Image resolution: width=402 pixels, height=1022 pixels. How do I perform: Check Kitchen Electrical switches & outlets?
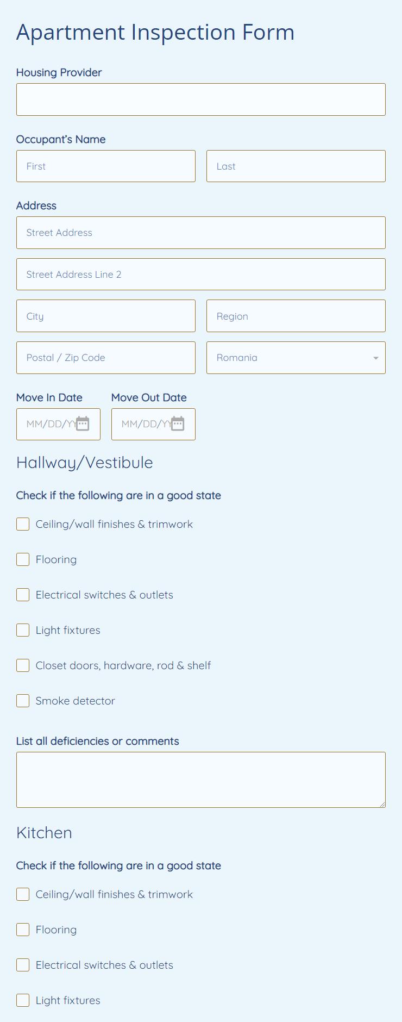23,965
